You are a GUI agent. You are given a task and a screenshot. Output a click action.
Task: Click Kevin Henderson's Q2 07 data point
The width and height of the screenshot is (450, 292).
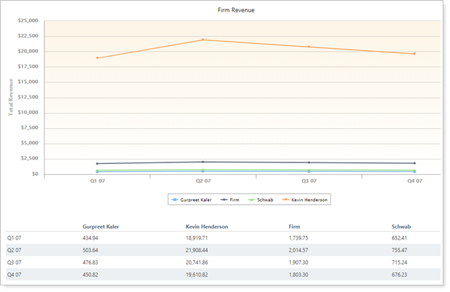[x=203, y=39]
